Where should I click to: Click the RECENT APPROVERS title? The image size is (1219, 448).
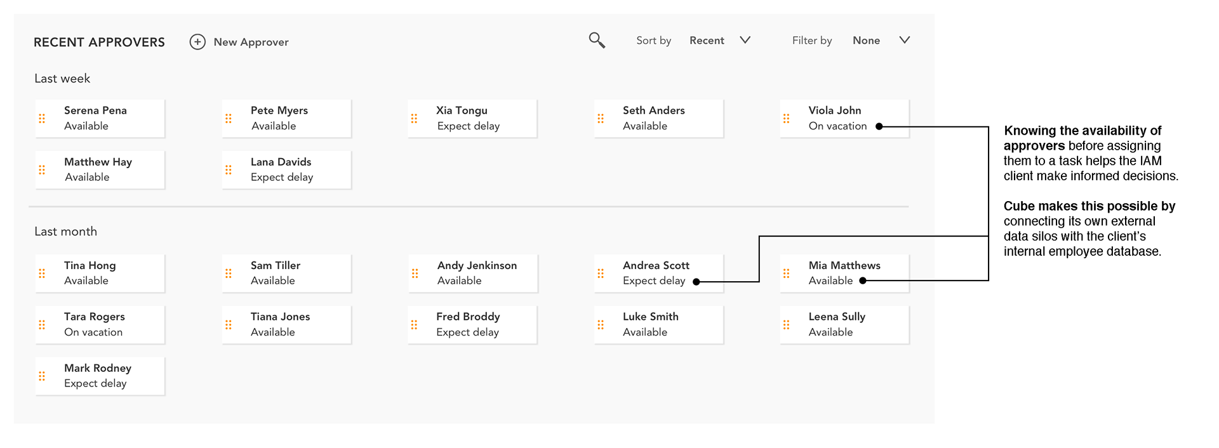[x=99, y=43]
